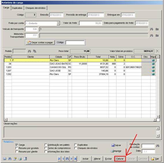The image size is (164, 163).
Task: Open the map icon for pedido 1292
Action: point(153,74)
